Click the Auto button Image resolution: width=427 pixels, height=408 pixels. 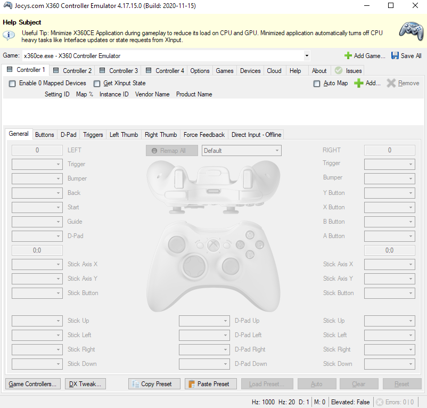click(317, 383)
